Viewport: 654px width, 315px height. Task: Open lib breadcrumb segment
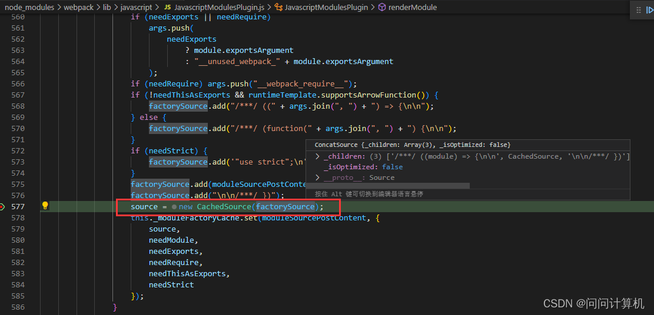click(106, 7)
